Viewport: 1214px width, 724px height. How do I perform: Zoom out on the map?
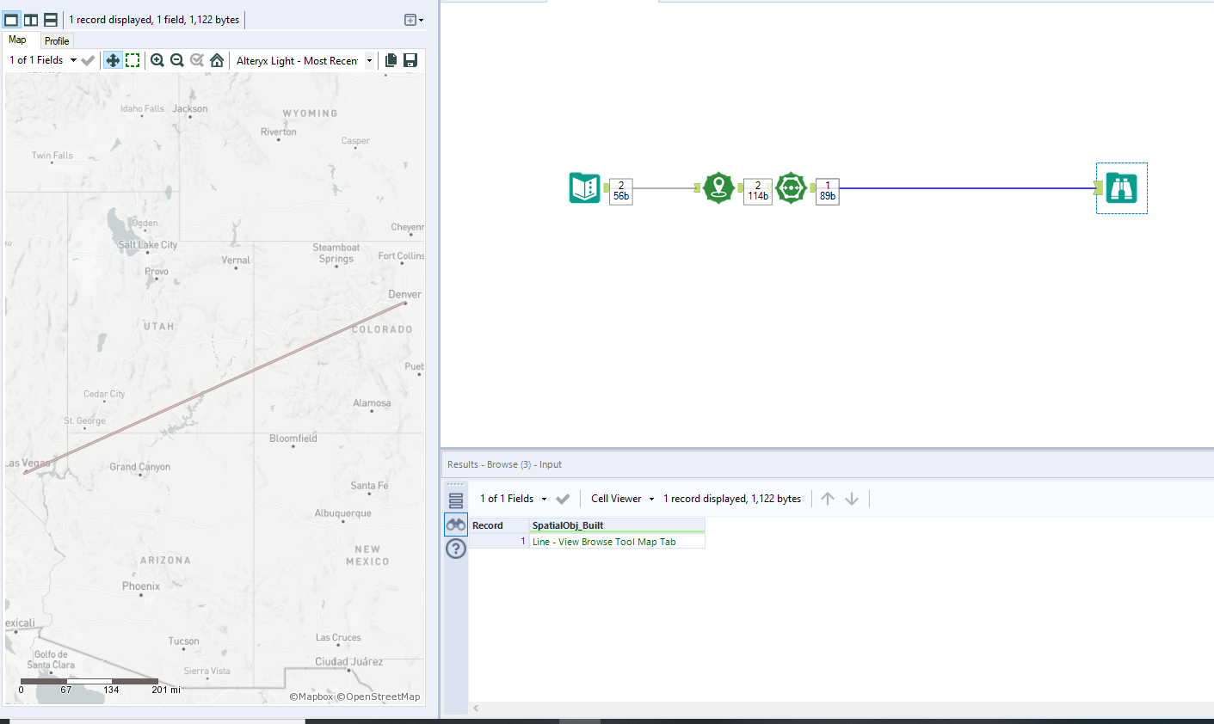coord(177,60)
